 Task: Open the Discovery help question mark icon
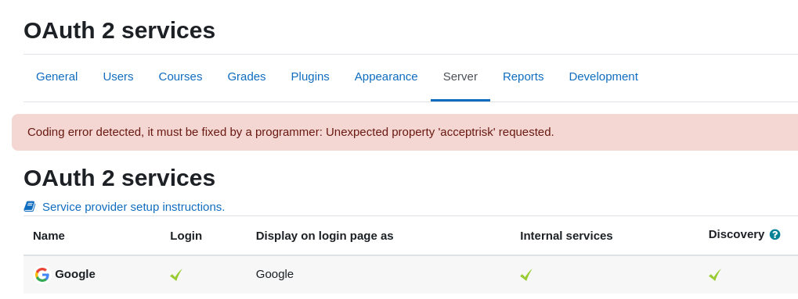click(775, 234)
